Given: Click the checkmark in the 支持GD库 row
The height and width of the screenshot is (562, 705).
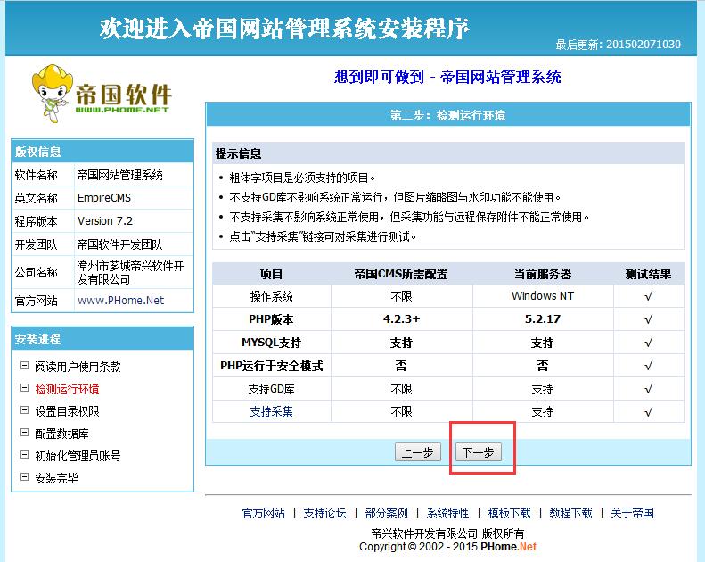Looking at the screenshot, I should click(x=648, y=389).
